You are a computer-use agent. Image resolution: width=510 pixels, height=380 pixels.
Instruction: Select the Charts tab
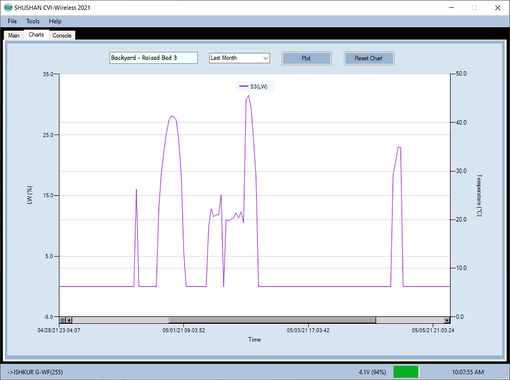tap(36, 35)
